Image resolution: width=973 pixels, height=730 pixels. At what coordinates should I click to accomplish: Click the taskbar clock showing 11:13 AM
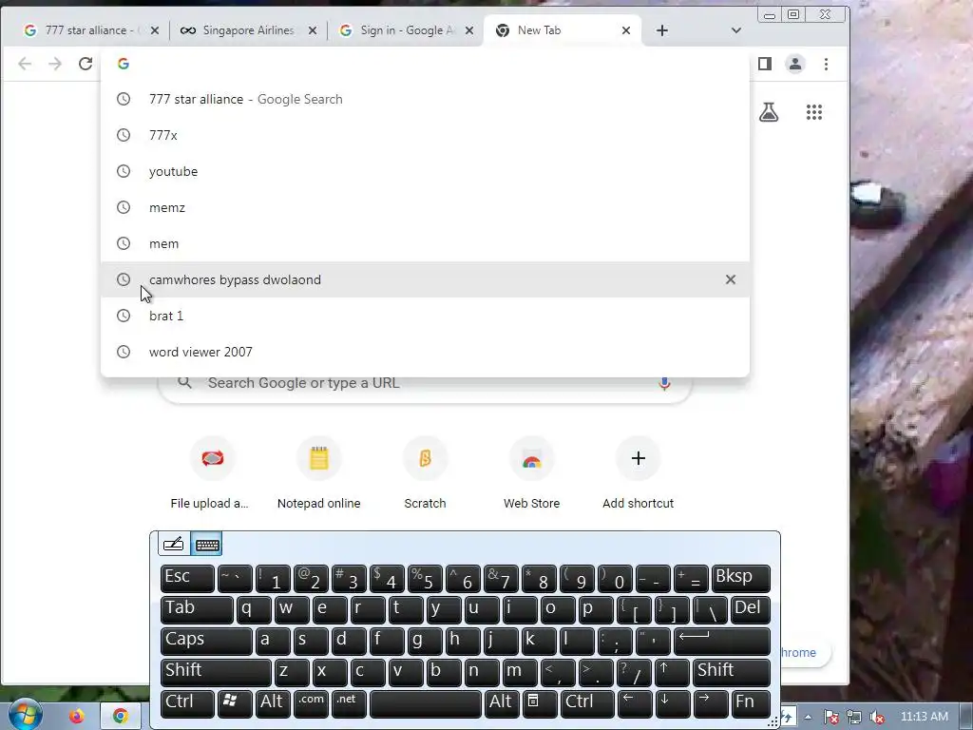[924, 717]
